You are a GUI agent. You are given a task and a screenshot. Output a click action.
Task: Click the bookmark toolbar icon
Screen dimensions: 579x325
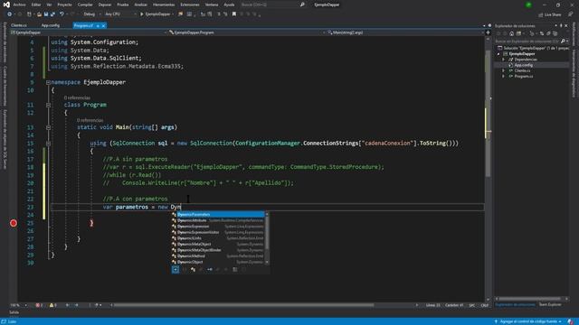[x=233, y=14]
